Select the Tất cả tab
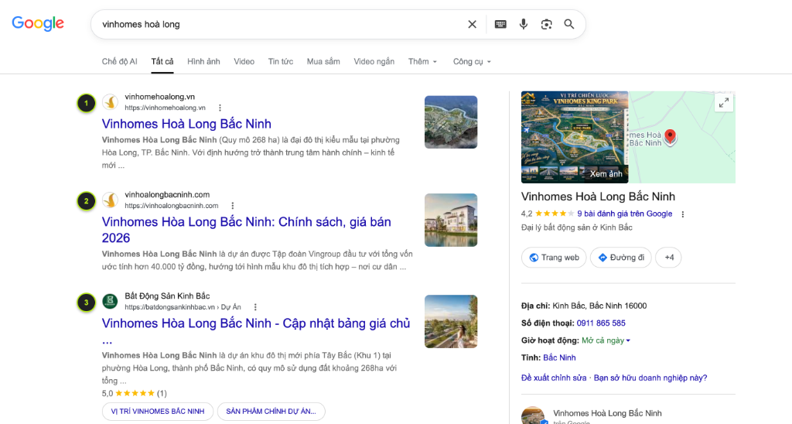Image resolution: width=792 pixels, height=424 pixels. tap(162, 62)
